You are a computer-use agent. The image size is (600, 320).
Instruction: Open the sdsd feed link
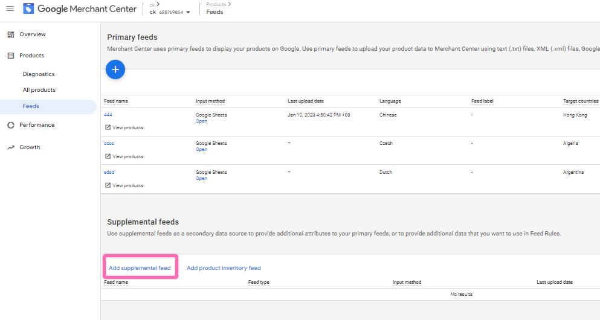click(x=109, y=172)
